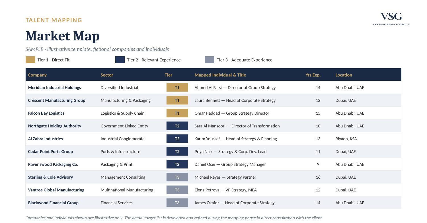Click Blackwood Financial Group company cell
The image size is (427, 223).
click(53, 203)
